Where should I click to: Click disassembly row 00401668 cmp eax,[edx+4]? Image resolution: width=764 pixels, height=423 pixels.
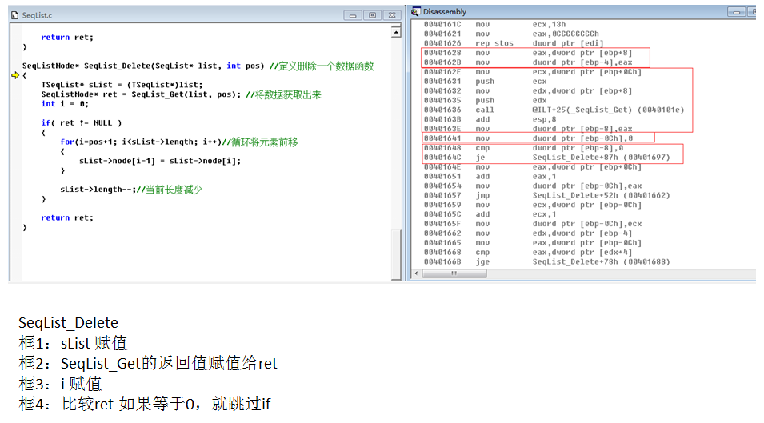coord(528,252)
